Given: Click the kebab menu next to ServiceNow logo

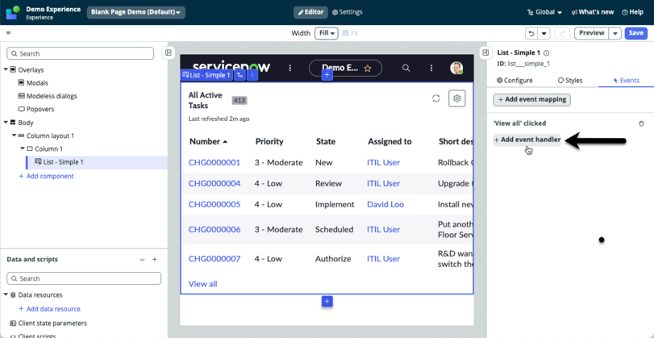Looking at the screenshot, I should click(x=290, y=68).
